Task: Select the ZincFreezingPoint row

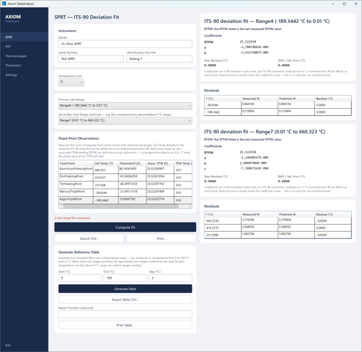Action: pyautogui.click(x=125, y=177)
